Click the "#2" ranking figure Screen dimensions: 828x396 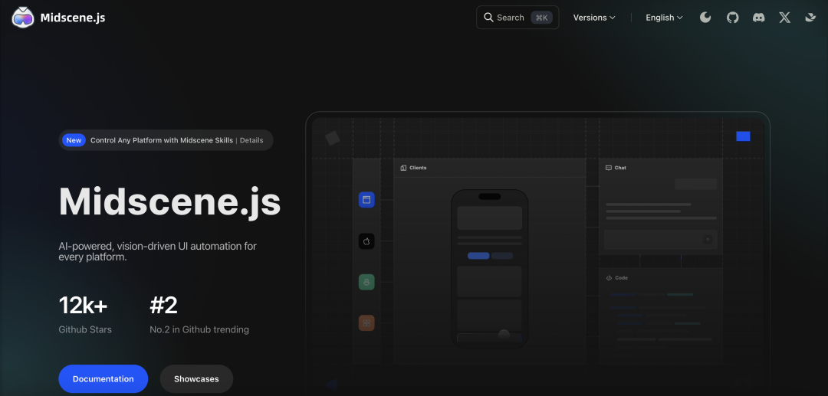(164, 306)
